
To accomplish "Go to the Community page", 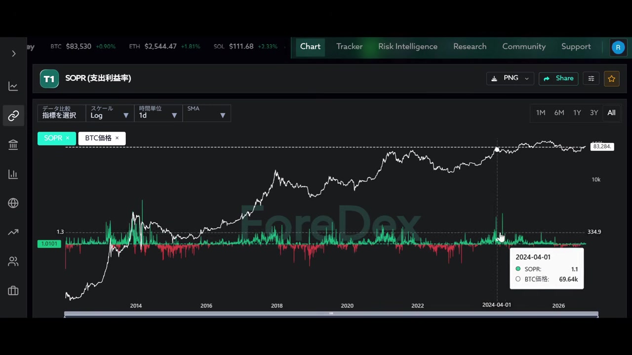I will pos(524,46).
